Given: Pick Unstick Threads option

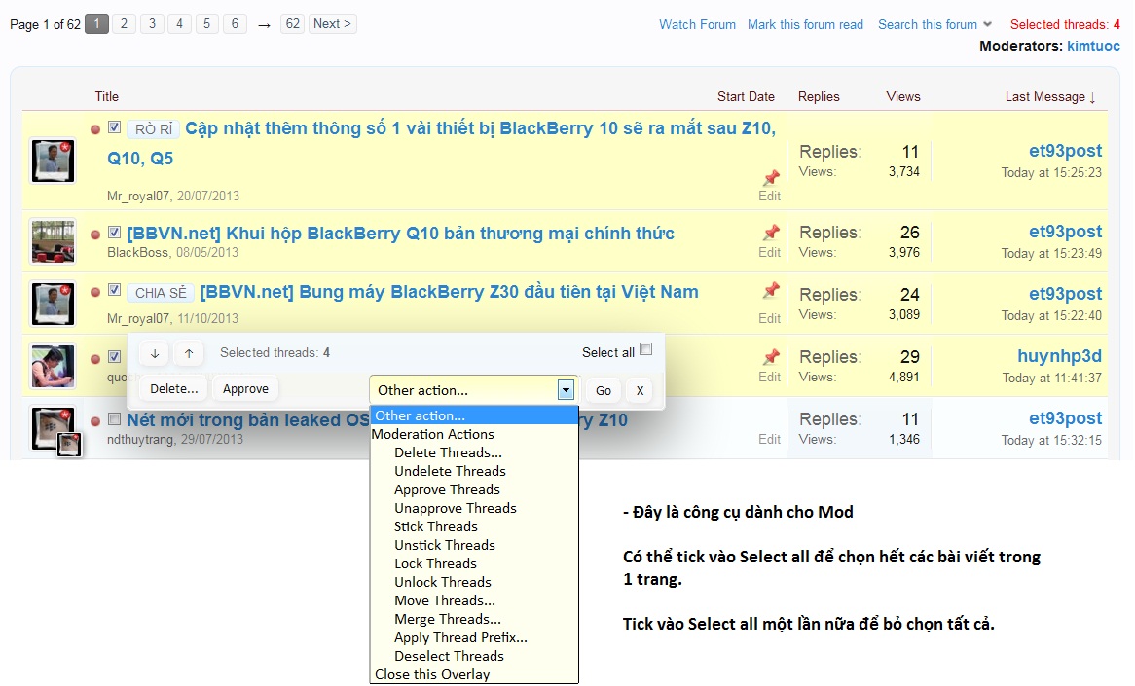Looking at the screenshot, I should coord(445,545).
